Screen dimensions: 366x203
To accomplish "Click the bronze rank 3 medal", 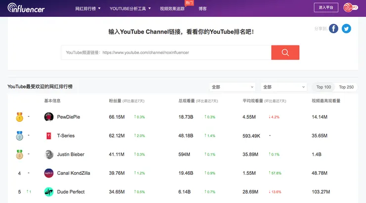I will tap(20, 154).
